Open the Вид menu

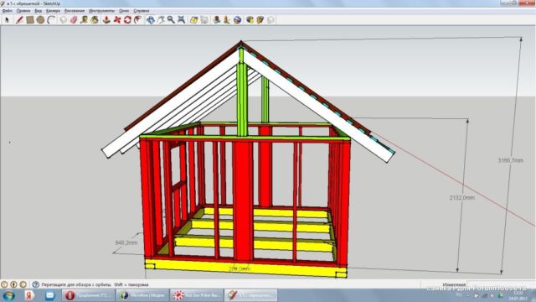click(38, 11)
